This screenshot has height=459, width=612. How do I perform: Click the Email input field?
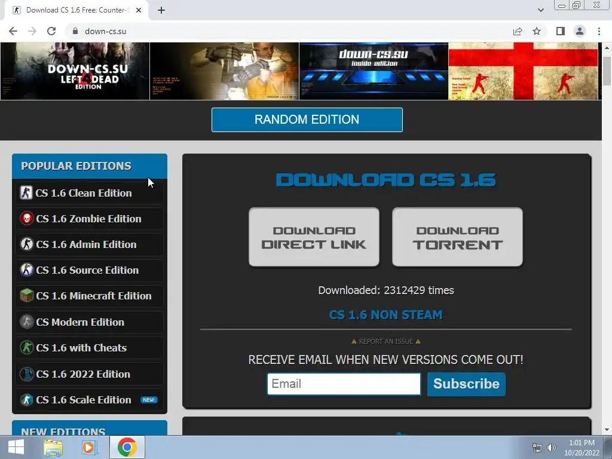[x=344, y=384]
